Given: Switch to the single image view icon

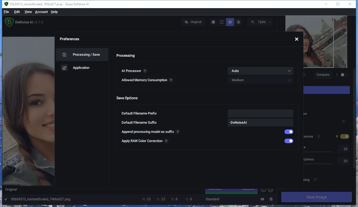Looking at the screenshot, I should point(213,22).
